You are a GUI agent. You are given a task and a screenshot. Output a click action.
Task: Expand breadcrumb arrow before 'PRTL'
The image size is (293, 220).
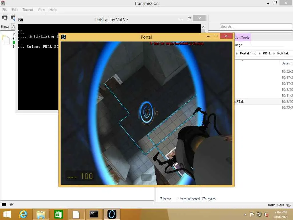click(x=260, y=54)
